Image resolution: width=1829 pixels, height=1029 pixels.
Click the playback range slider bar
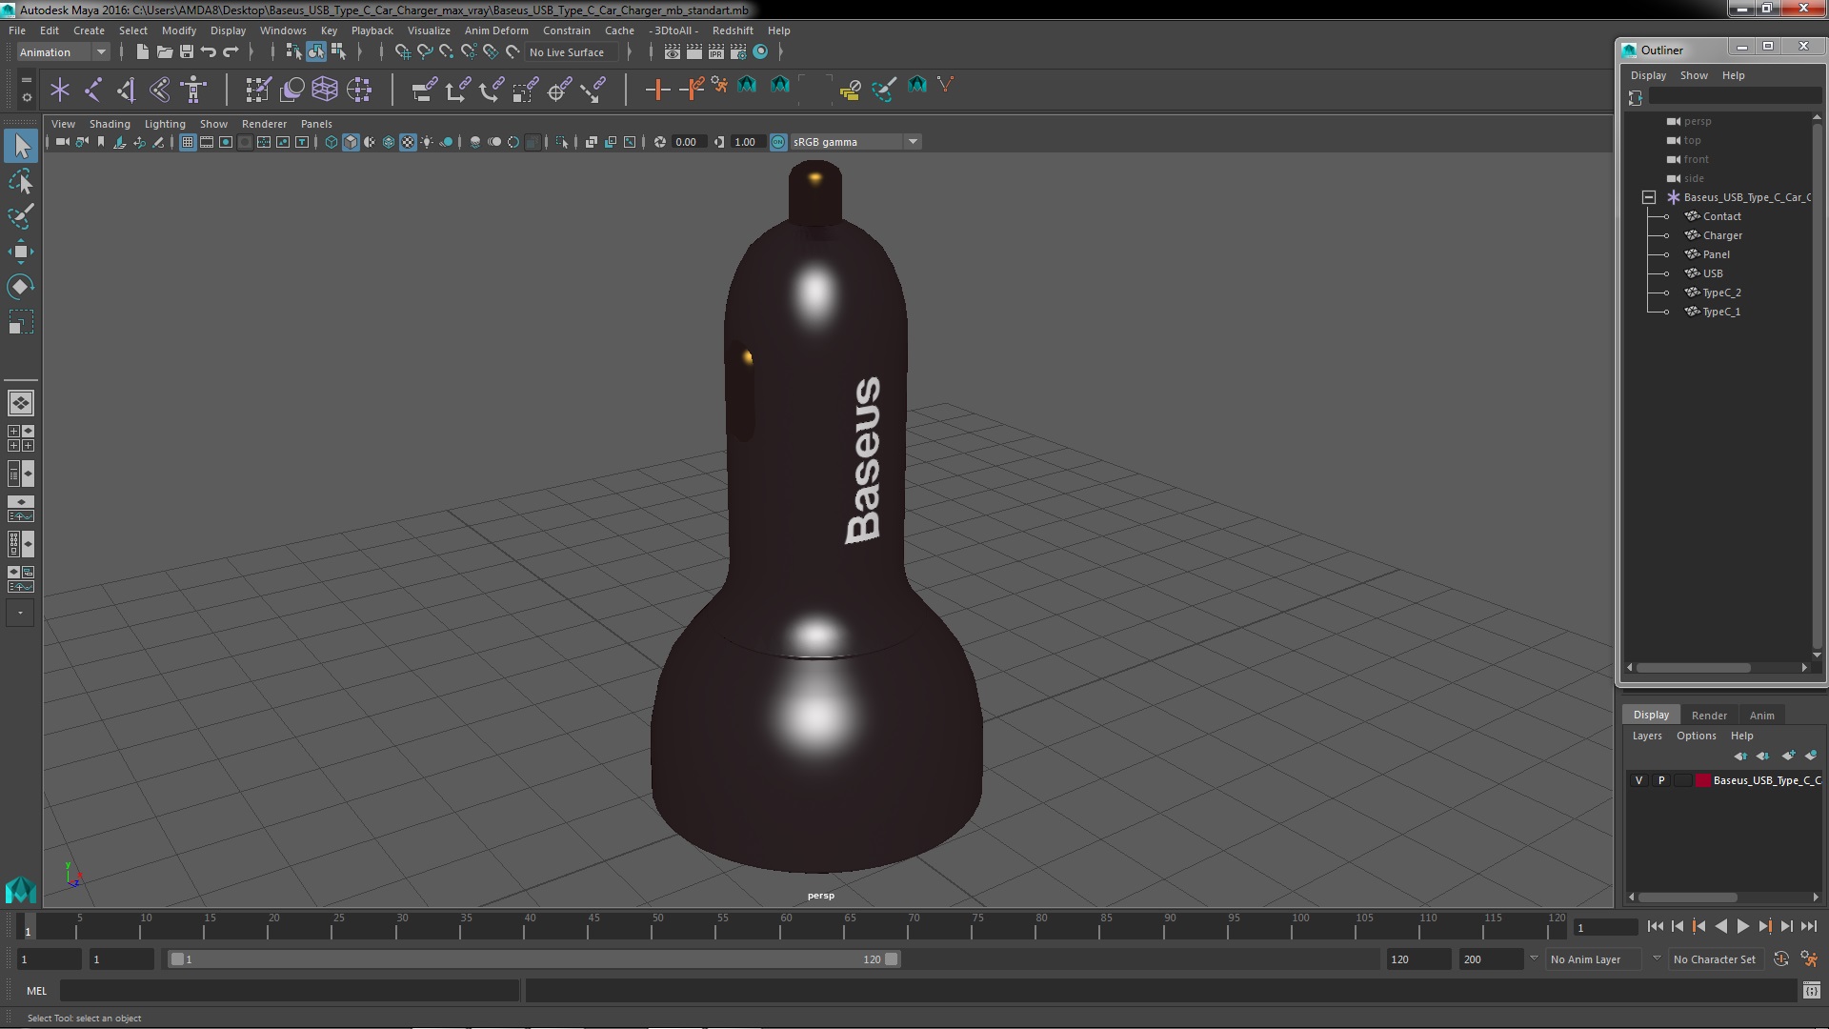coord(533,959)
